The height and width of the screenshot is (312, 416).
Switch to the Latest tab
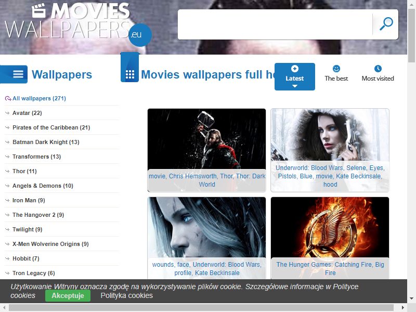[x=295, y=76]
